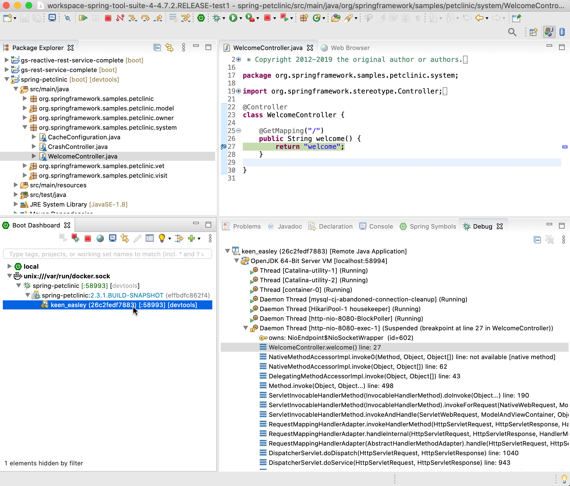
Task: Switch to the Web Browser editor tab
Action: 350,48
